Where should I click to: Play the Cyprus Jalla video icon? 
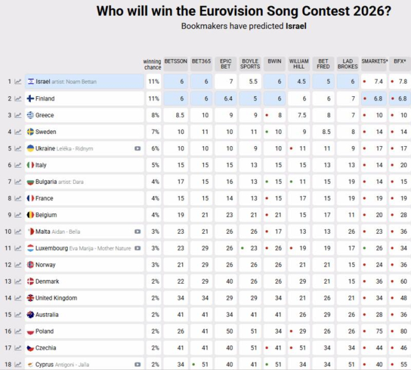pyautogui.click(x=137, y=364)
